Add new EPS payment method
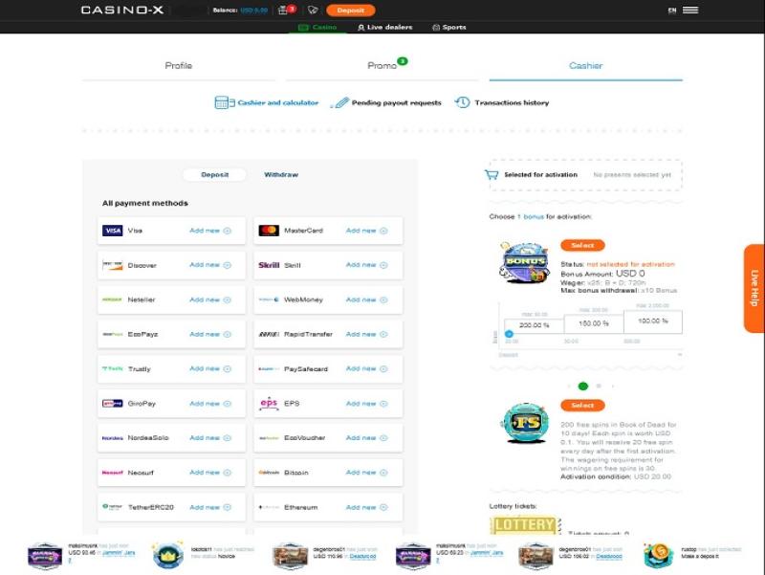 366,404
